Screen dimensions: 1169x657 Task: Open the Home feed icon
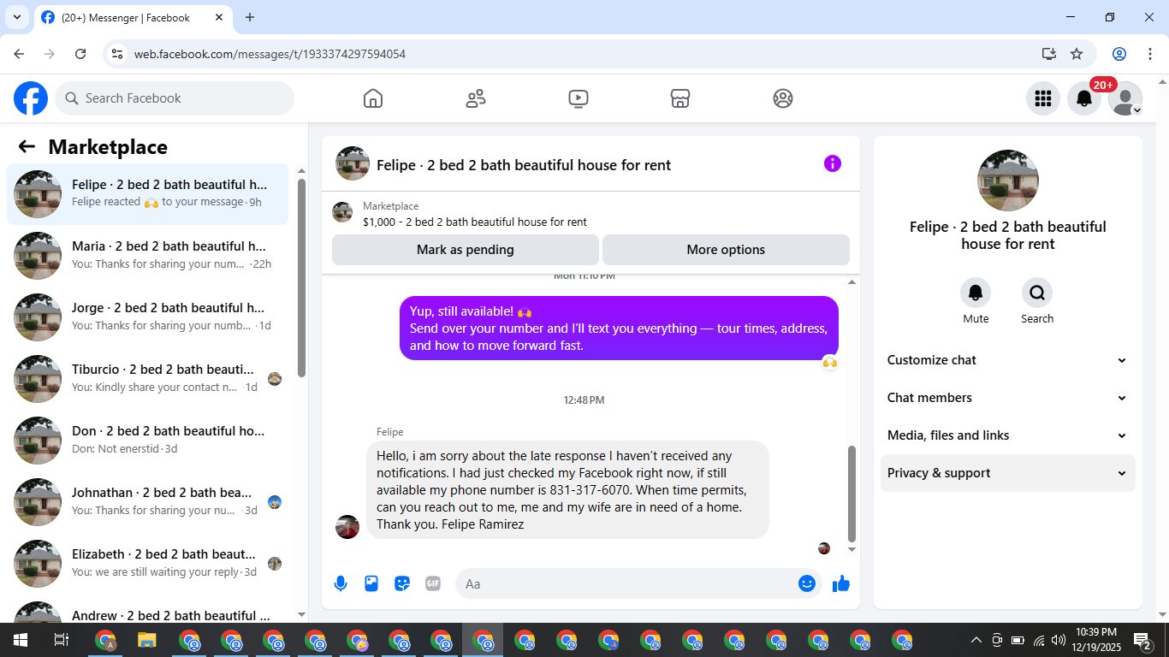click(x=373, y=98)
